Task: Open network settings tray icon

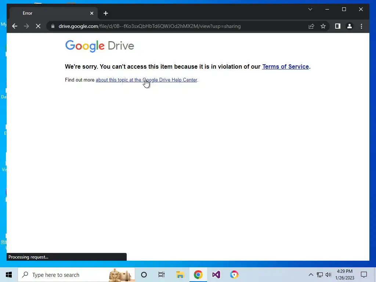Action: click(x=320, y=275)
